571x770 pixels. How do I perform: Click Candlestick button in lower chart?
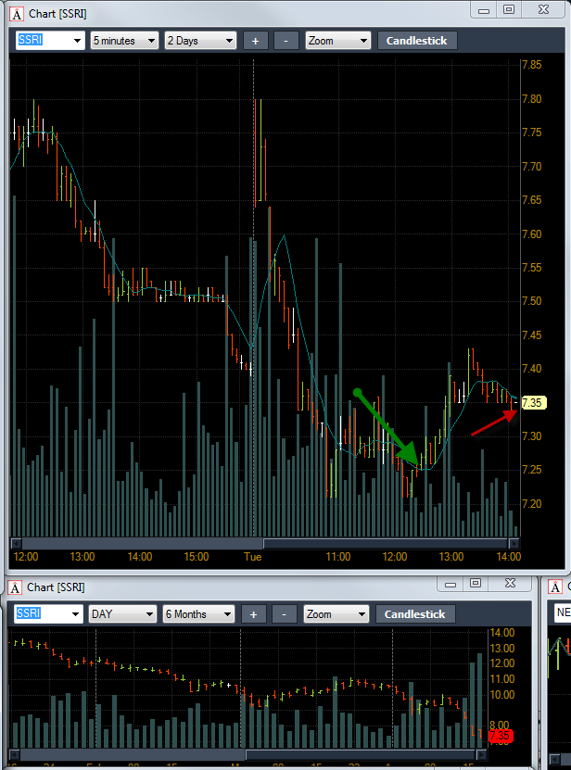[x=414, y=614]
